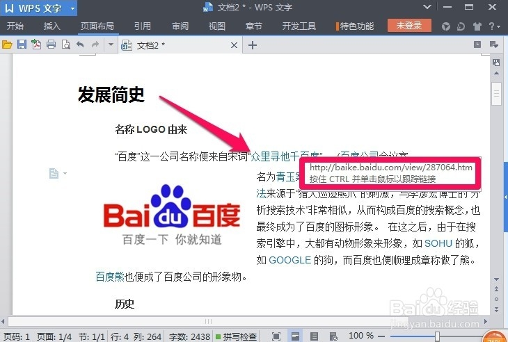The height and width of the screenshot is (342, 508).
Task: Select the Baidu logo image
Action: coord(172,214)
